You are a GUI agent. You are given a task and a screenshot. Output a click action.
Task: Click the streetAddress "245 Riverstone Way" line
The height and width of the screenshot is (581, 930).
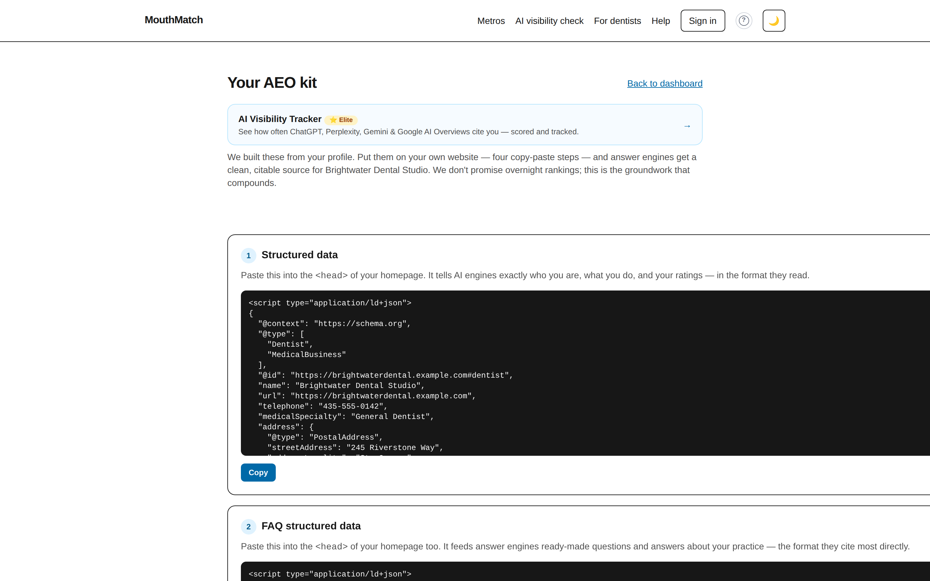click(355, 448)
